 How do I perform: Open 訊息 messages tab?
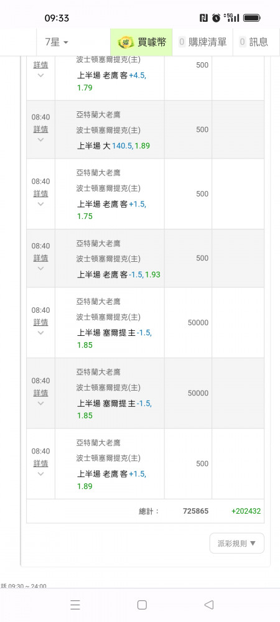pos(253,42)
